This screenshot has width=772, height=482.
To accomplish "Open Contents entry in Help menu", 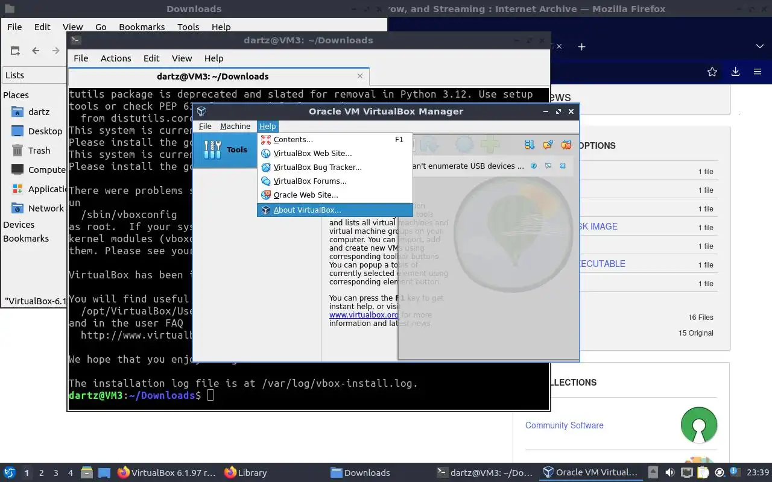I will tap(335, 139).
